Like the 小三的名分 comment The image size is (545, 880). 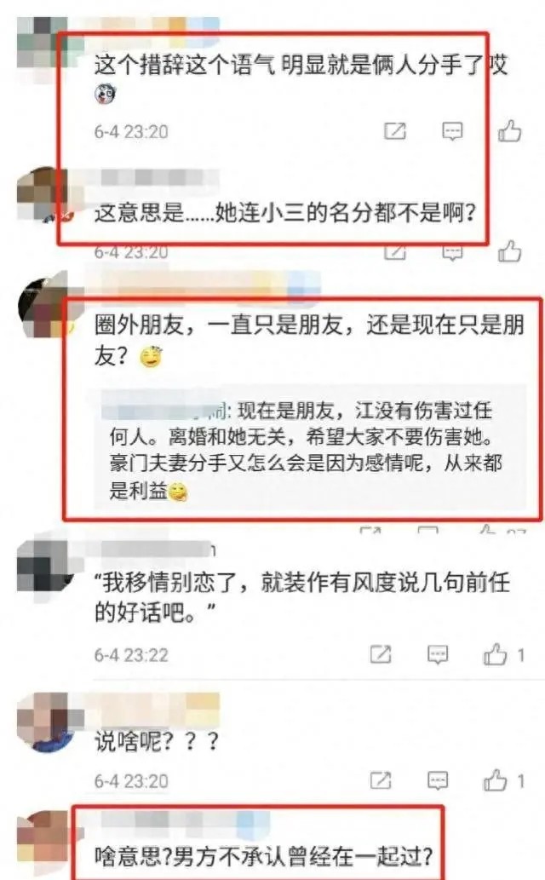pos(509,251)
